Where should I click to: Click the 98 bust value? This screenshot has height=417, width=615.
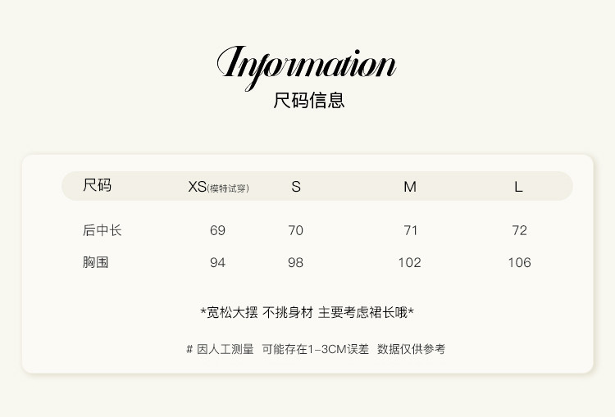(296, 263)
